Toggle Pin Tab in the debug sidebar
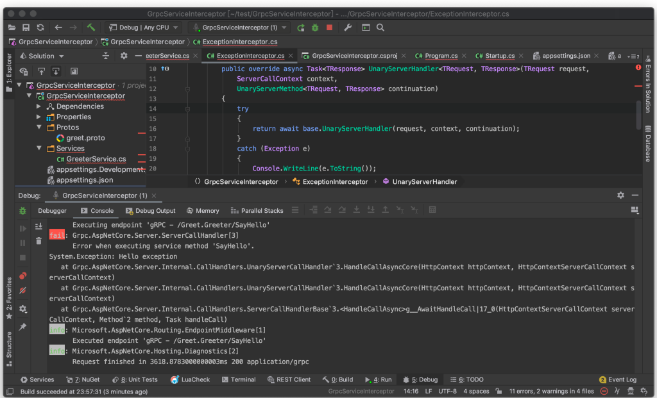Image resolution: width=657 pixels, height=398 pixels. [23, 326]
